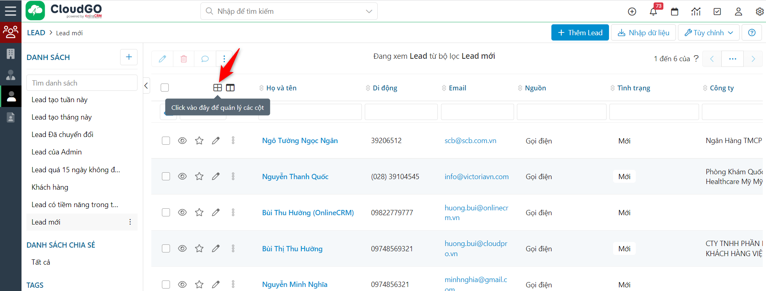Collapse the left list panel

146,86
